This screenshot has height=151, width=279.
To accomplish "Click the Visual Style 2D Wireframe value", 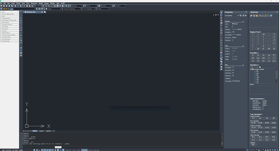I will click(x=236, y=81).
